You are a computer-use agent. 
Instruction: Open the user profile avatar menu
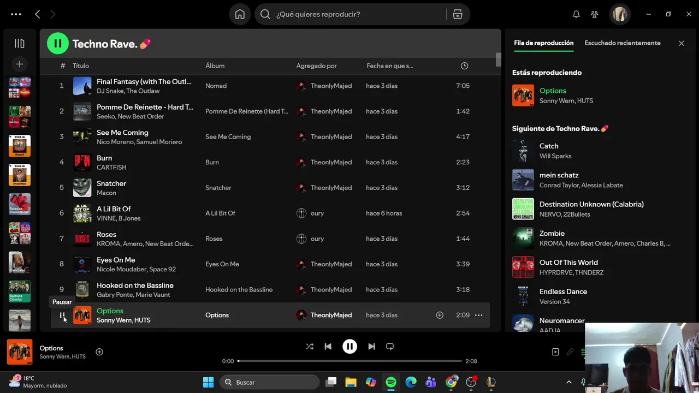pos(620,14)
